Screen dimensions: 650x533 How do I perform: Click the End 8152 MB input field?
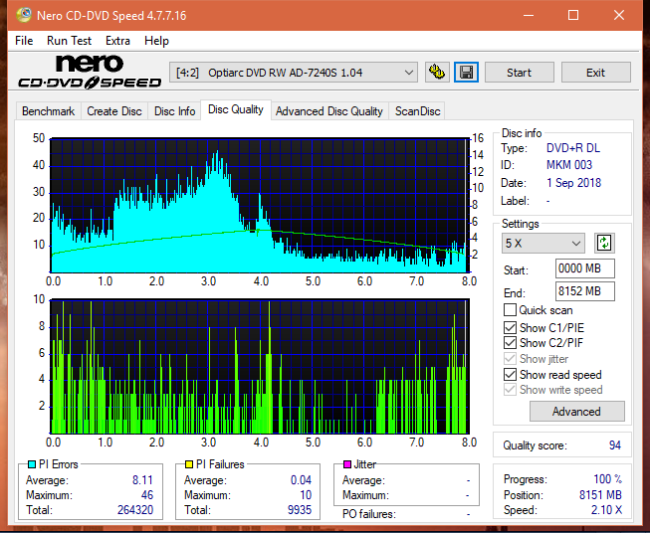pyautogui.click(x=585, y=291)
